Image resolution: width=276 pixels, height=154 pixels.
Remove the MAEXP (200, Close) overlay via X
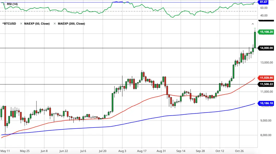click(x=55, y=24)
